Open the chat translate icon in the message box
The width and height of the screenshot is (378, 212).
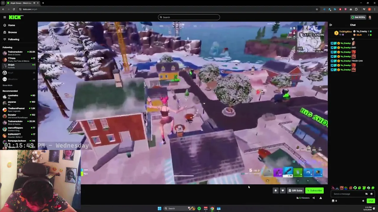[366, 194]
